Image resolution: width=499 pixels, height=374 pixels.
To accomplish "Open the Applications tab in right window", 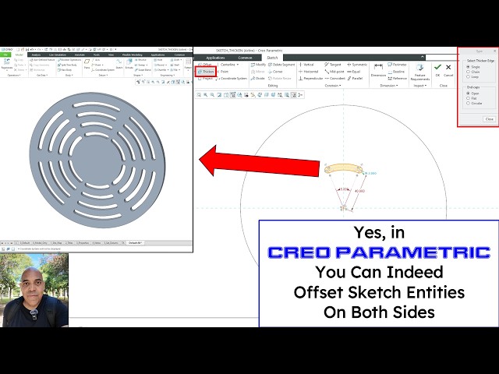I will (215, 58).
